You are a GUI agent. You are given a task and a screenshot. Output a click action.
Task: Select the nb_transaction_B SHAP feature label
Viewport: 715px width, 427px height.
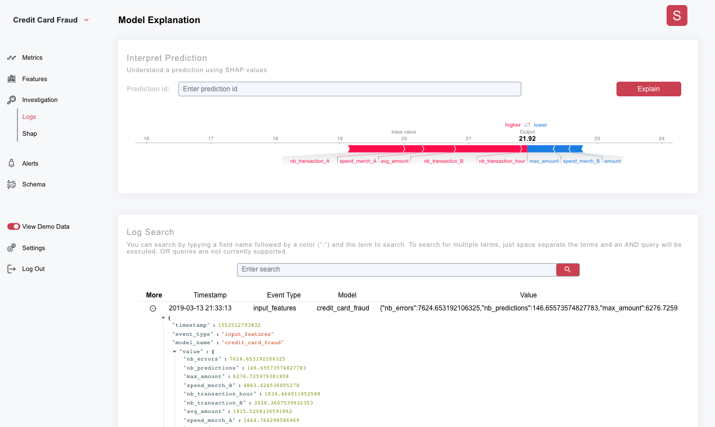tap(444, 161)
